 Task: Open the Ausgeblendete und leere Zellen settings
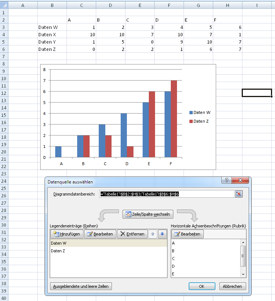(x=81, y=286)
